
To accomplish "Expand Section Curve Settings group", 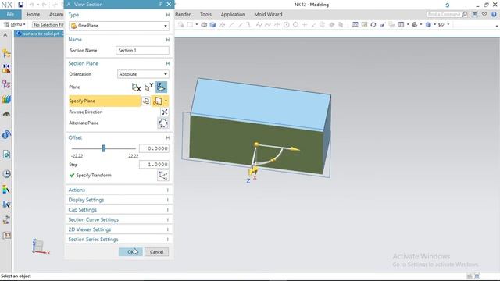I will tap(119, 219).
